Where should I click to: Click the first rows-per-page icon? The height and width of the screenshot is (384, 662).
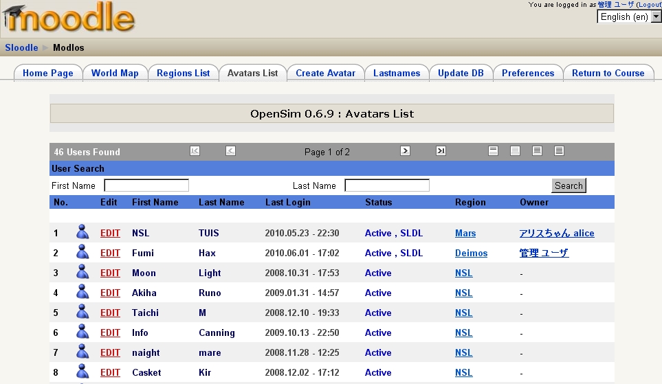(x=493, y=151)
